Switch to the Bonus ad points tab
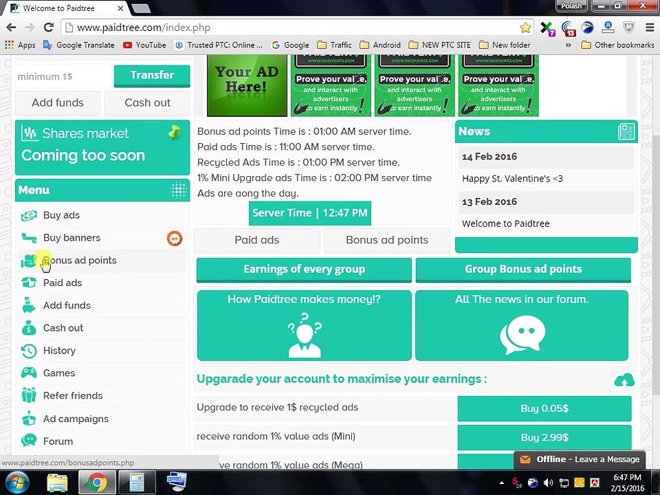The height and width of the screenshot is (495, 660). (387, 240)
